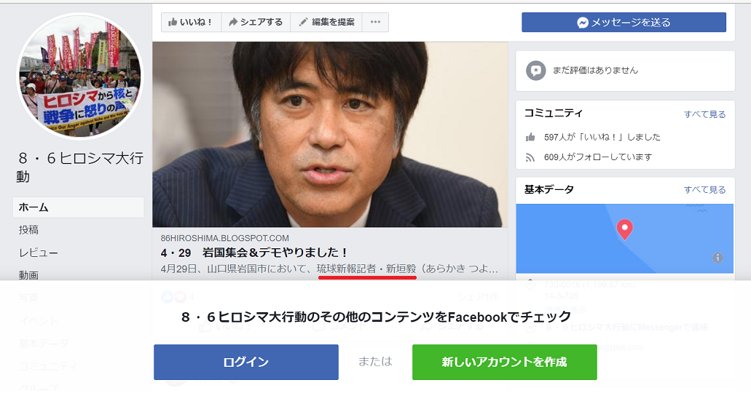Select レビュー in the left sidebar
This screenshot has width=751, height=396.
(x=39, y=253)
